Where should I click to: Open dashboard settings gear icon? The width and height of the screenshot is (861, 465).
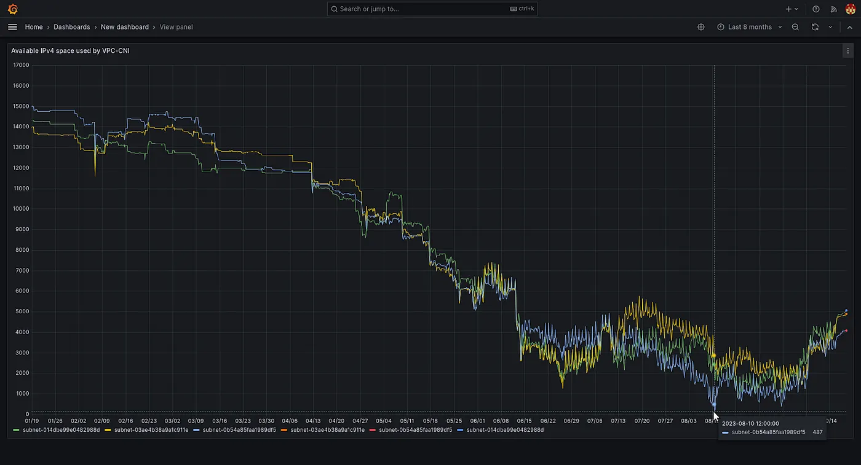[700, 27]
